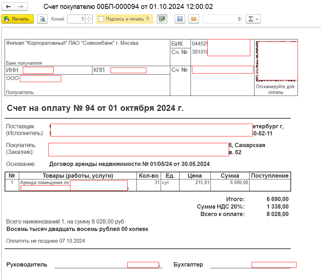Toggle document edit mode icon
Screen dimensions: 321x280
pyautogui.click(x=162, y=19)
